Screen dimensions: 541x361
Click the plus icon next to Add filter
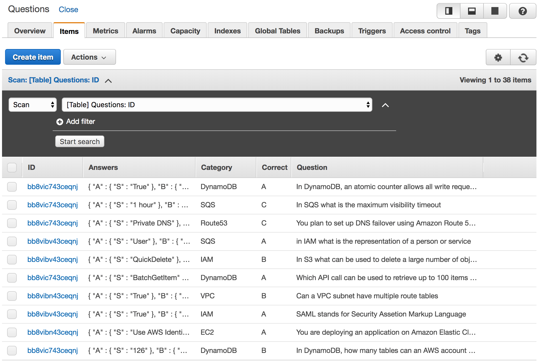(x=60, y=122)
